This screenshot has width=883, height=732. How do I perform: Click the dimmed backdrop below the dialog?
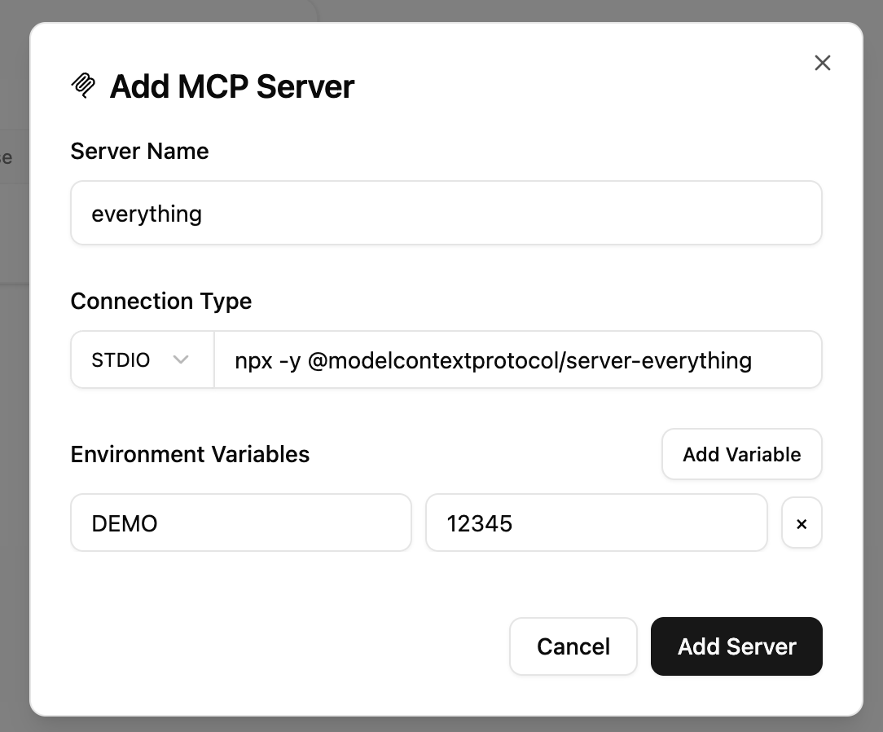441,724
